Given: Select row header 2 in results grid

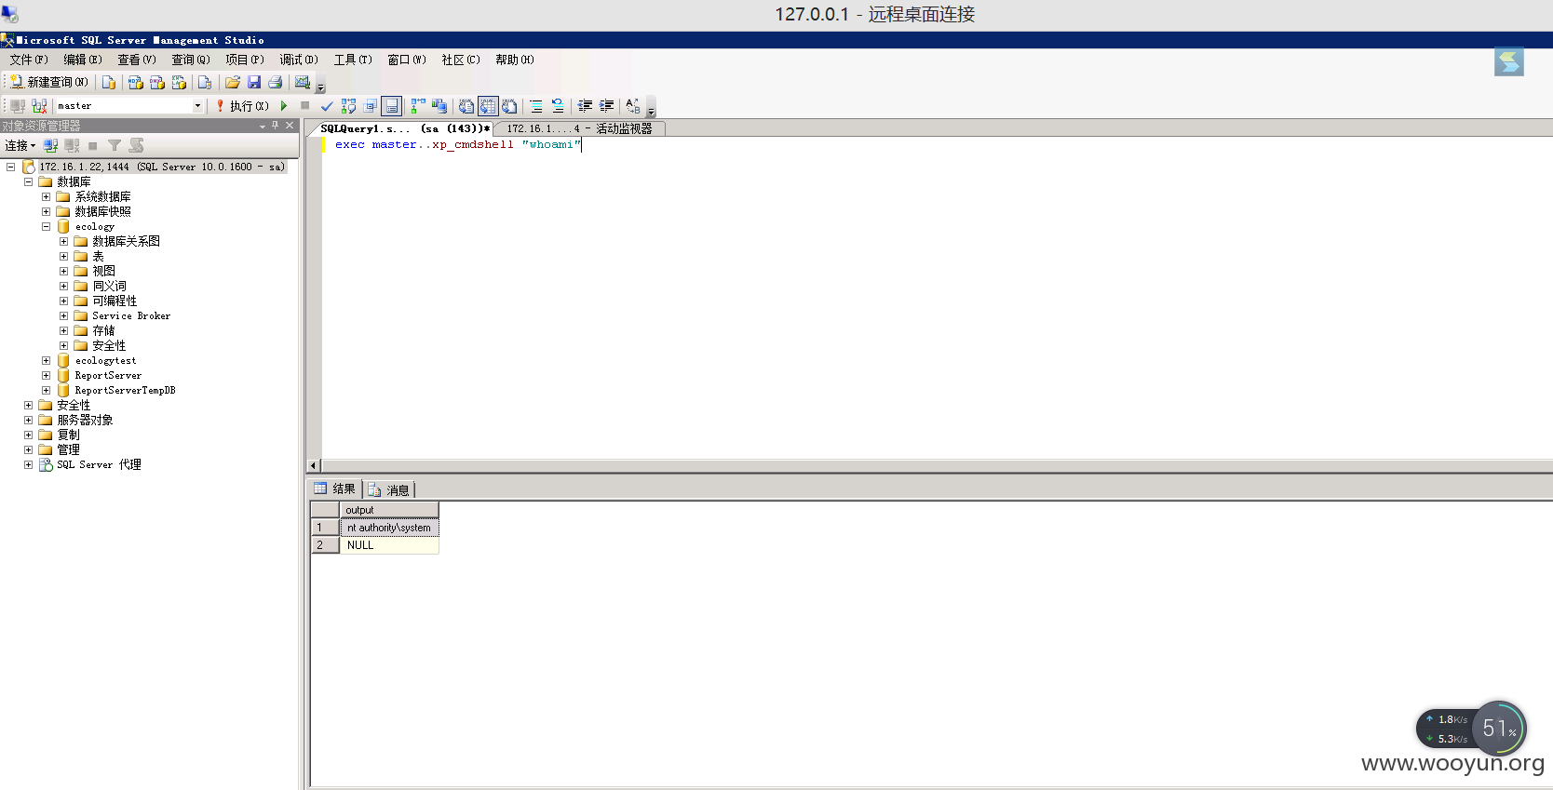Looking at the screenshot, I should coord(325,545).
